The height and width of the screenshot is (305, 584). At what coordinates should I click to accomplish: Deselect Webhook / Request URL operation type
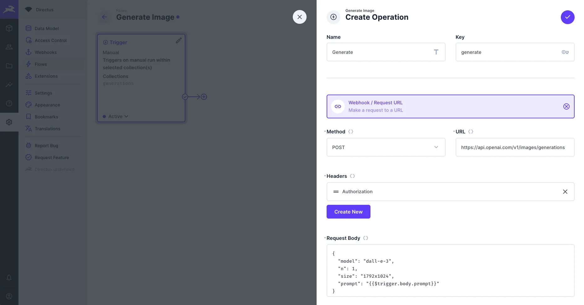click(566, 106)
